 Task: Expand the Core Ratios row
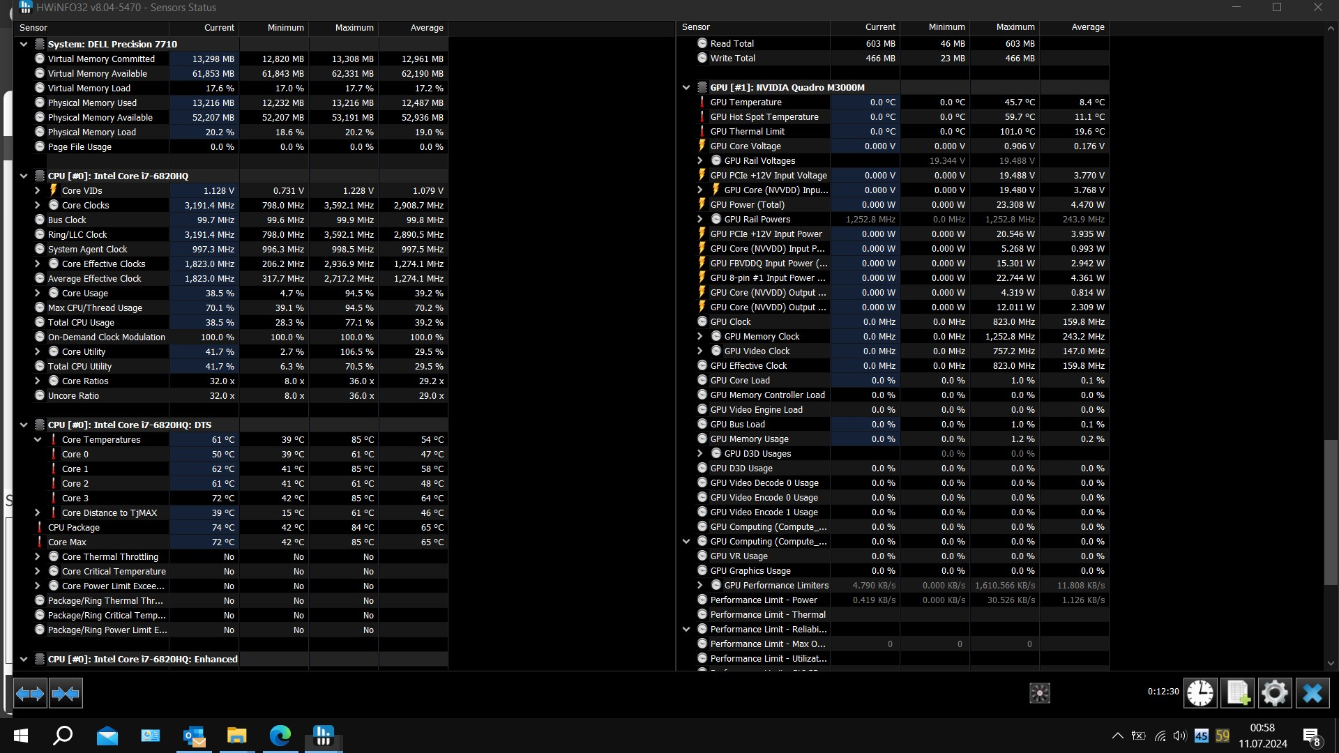(x=38, y=381)
